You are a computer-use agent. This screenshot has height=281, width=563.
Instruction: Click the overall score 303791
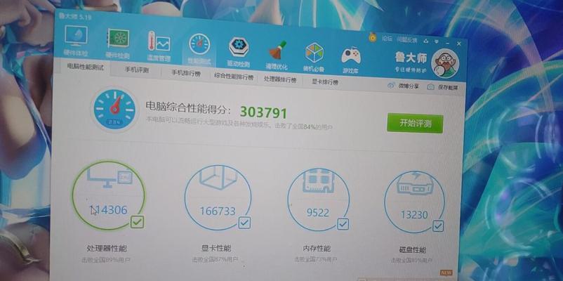[263, 112]
